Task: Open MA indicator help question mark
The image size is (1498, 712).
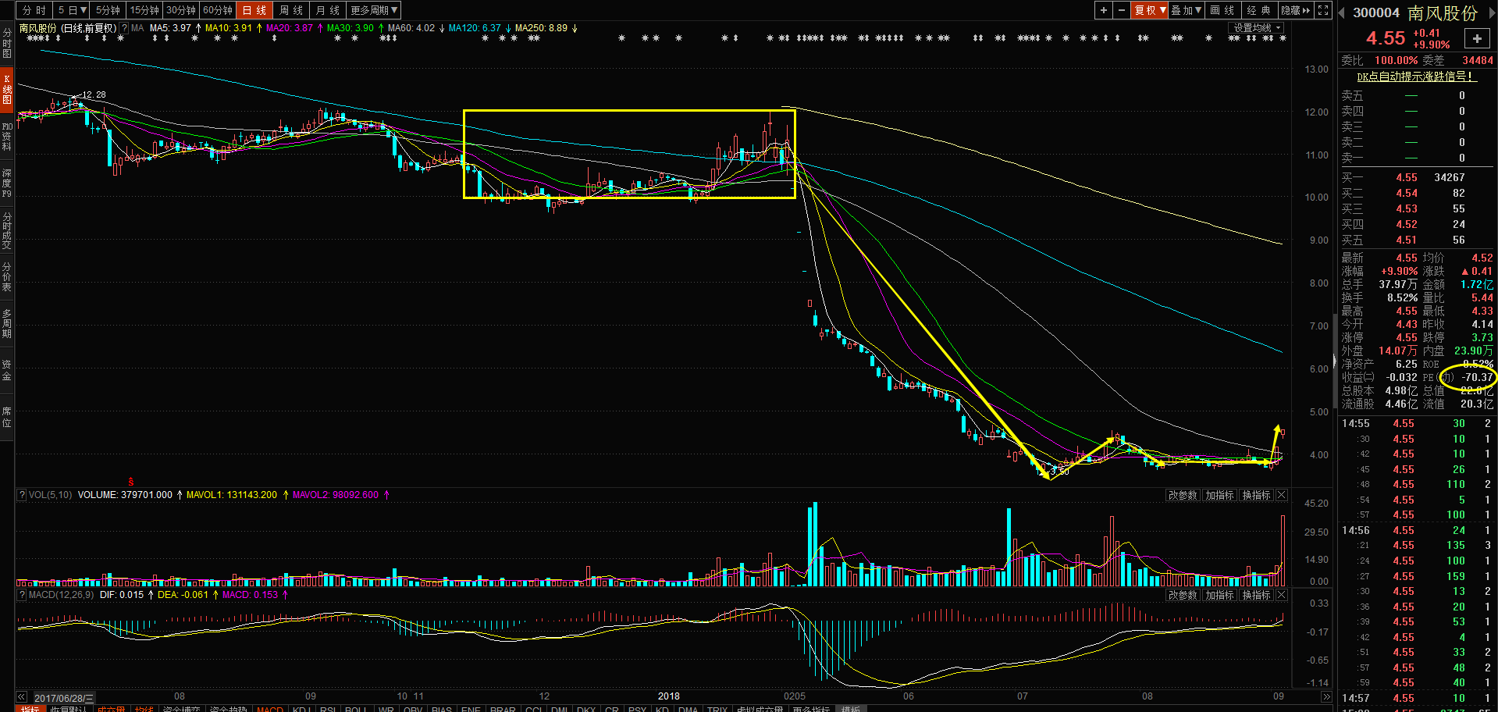Action: 124,28
